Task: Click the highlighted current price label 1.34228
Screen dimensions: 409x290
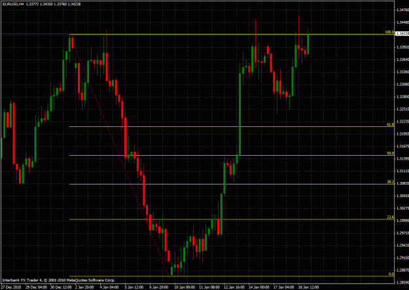Action: (402, 33)
